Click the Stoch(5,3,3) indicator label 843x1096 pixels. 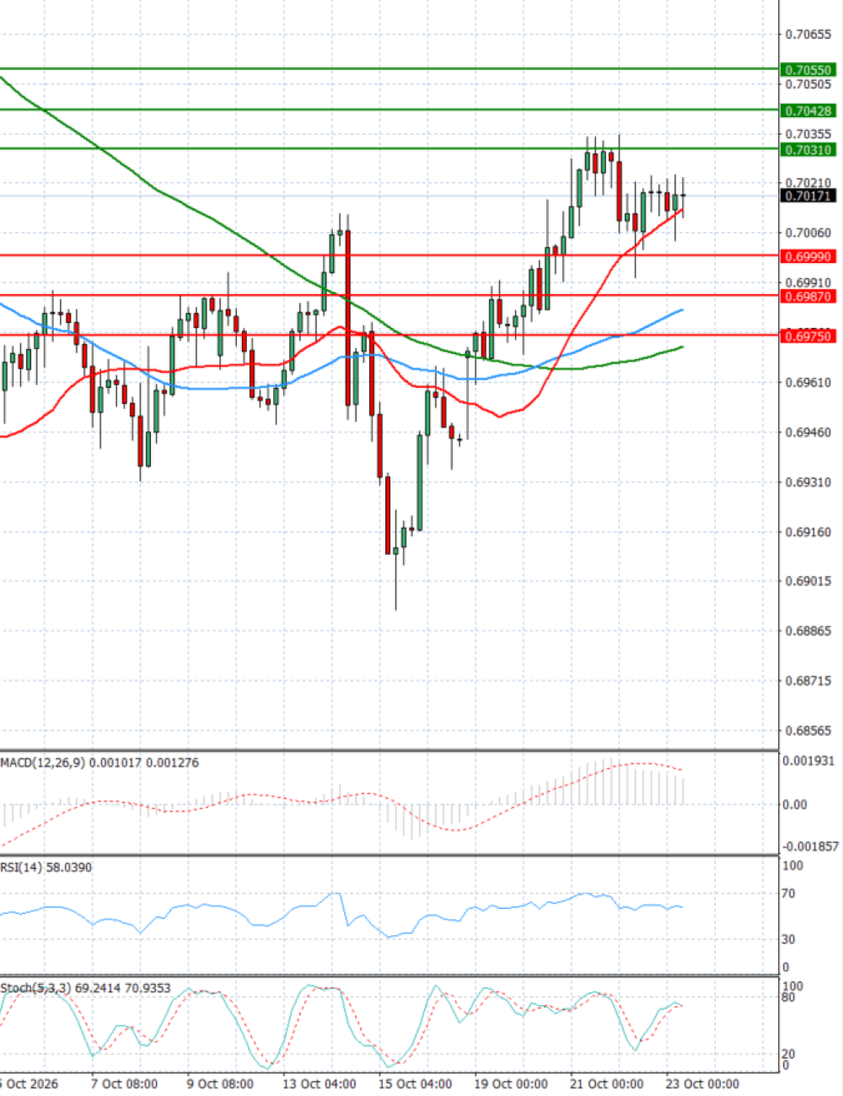coord(85,987)
